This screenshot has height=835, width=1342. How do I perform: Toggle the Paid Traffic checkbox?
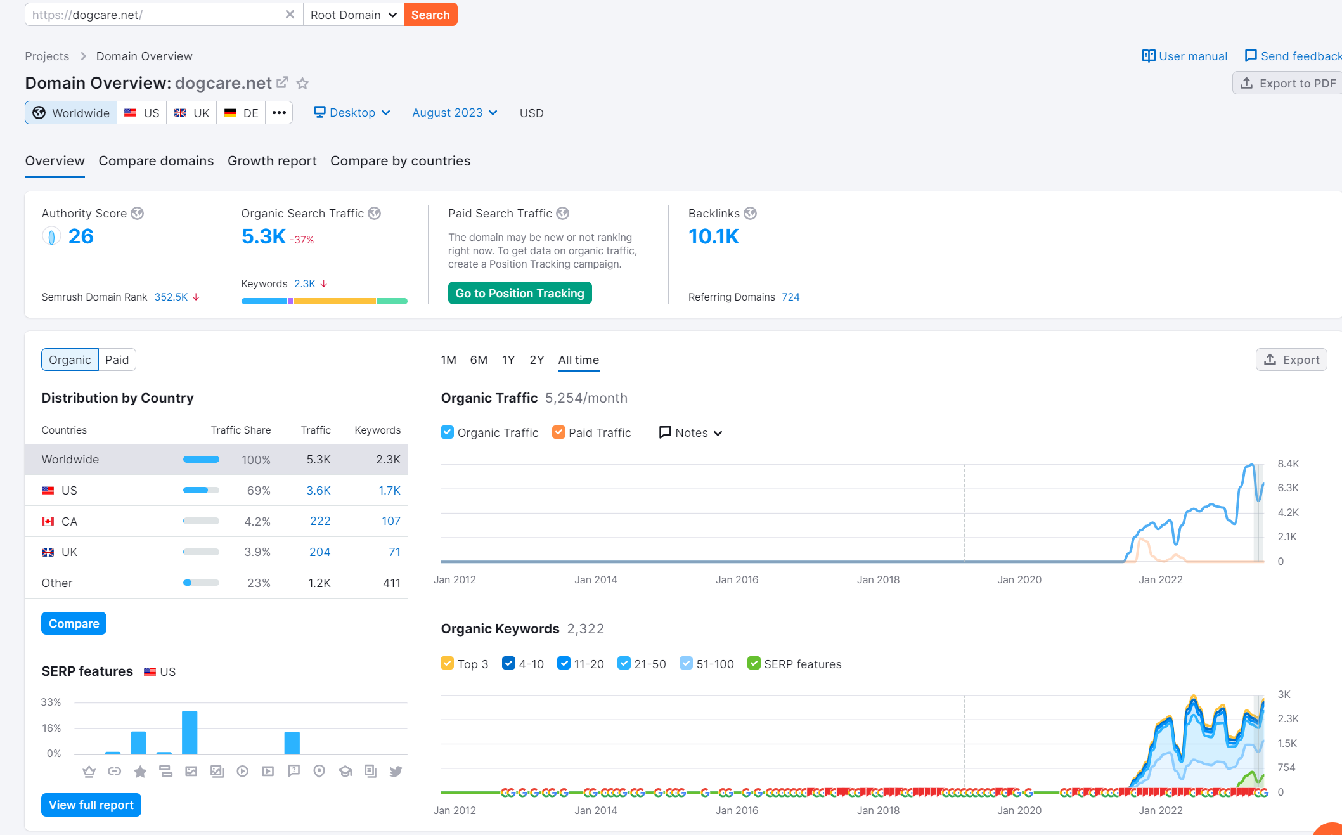click(x=558, y=432)
